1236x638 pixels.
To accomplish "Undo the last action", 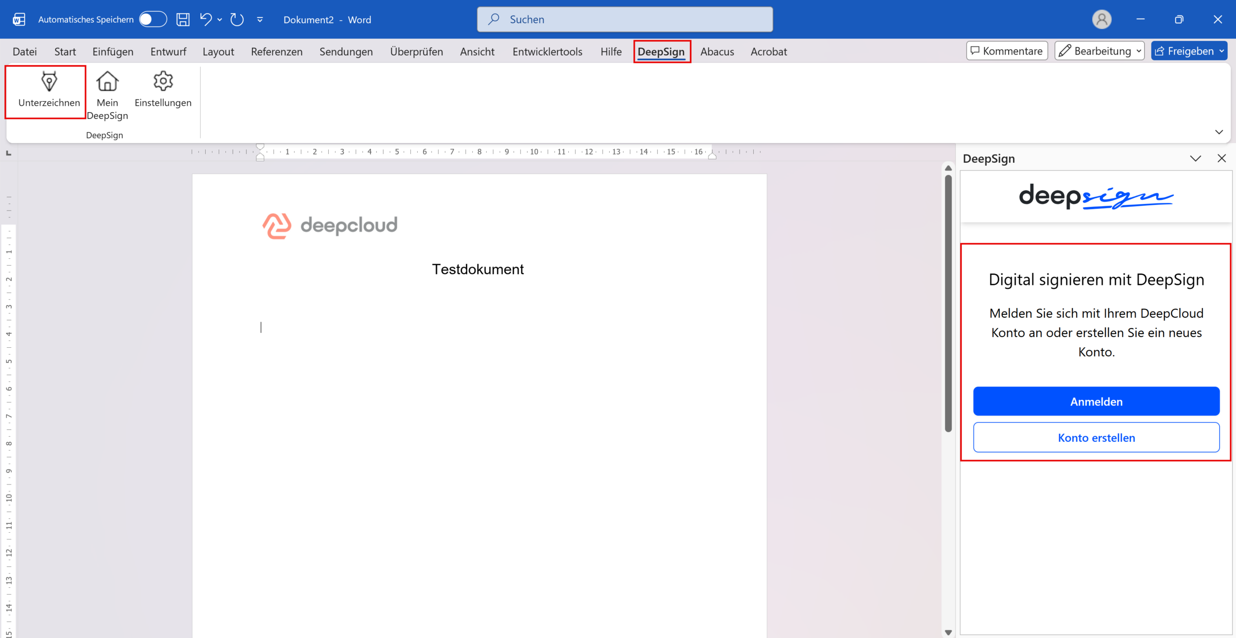I will pos(206,19).
